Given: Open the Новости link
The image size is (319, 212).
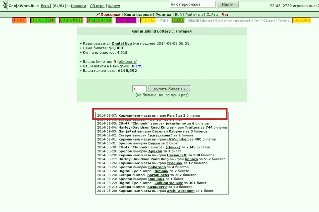Looking at the screenshot, I should (x=79, y=6).
